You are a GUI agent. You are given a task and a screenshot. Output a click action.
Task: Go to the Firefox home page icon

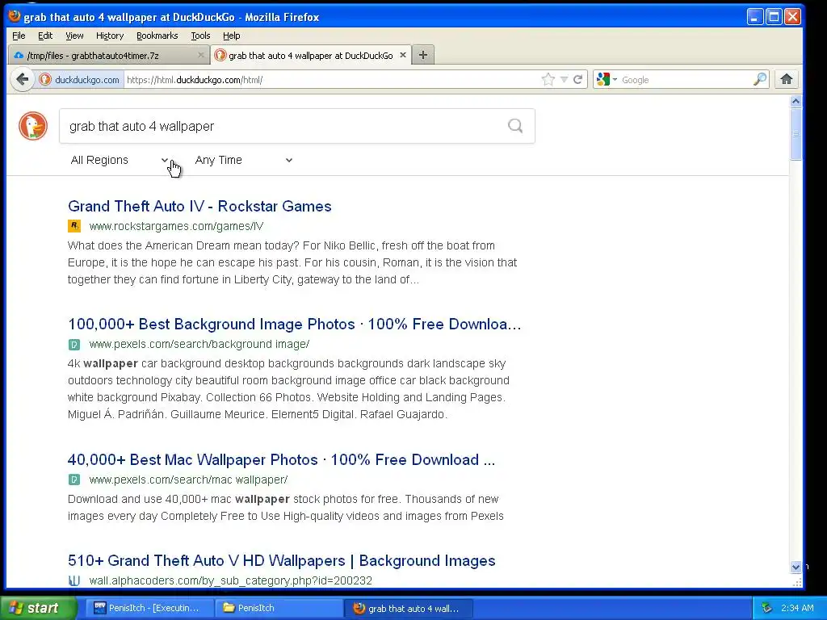coord(787,80)
